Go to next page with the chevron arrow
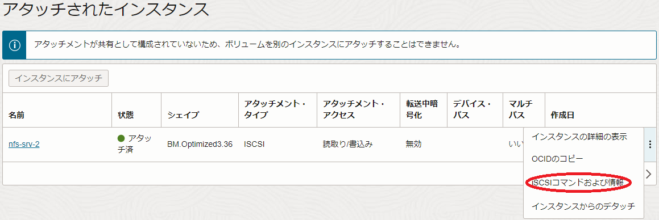This screenshot has height=220, width=659. coord(649,174)
